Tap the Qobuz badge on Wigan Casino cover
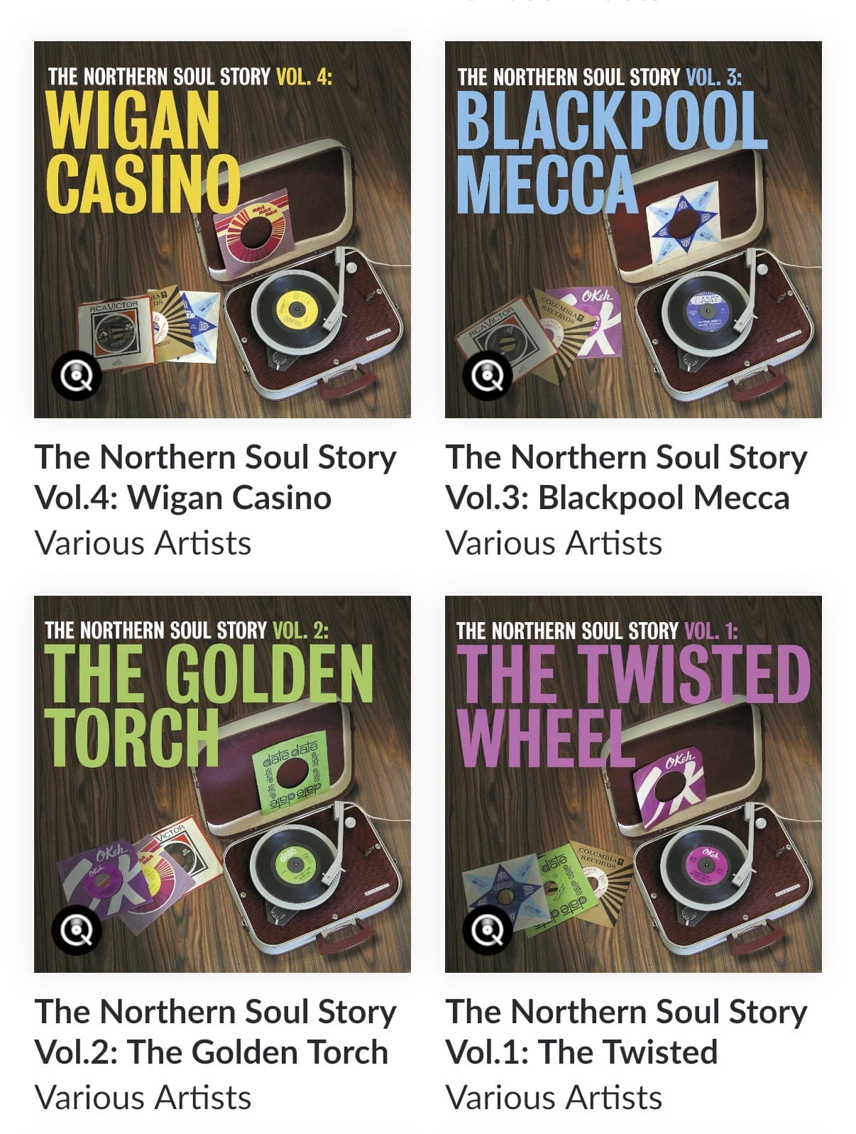856x1134 pixels. 76,375
